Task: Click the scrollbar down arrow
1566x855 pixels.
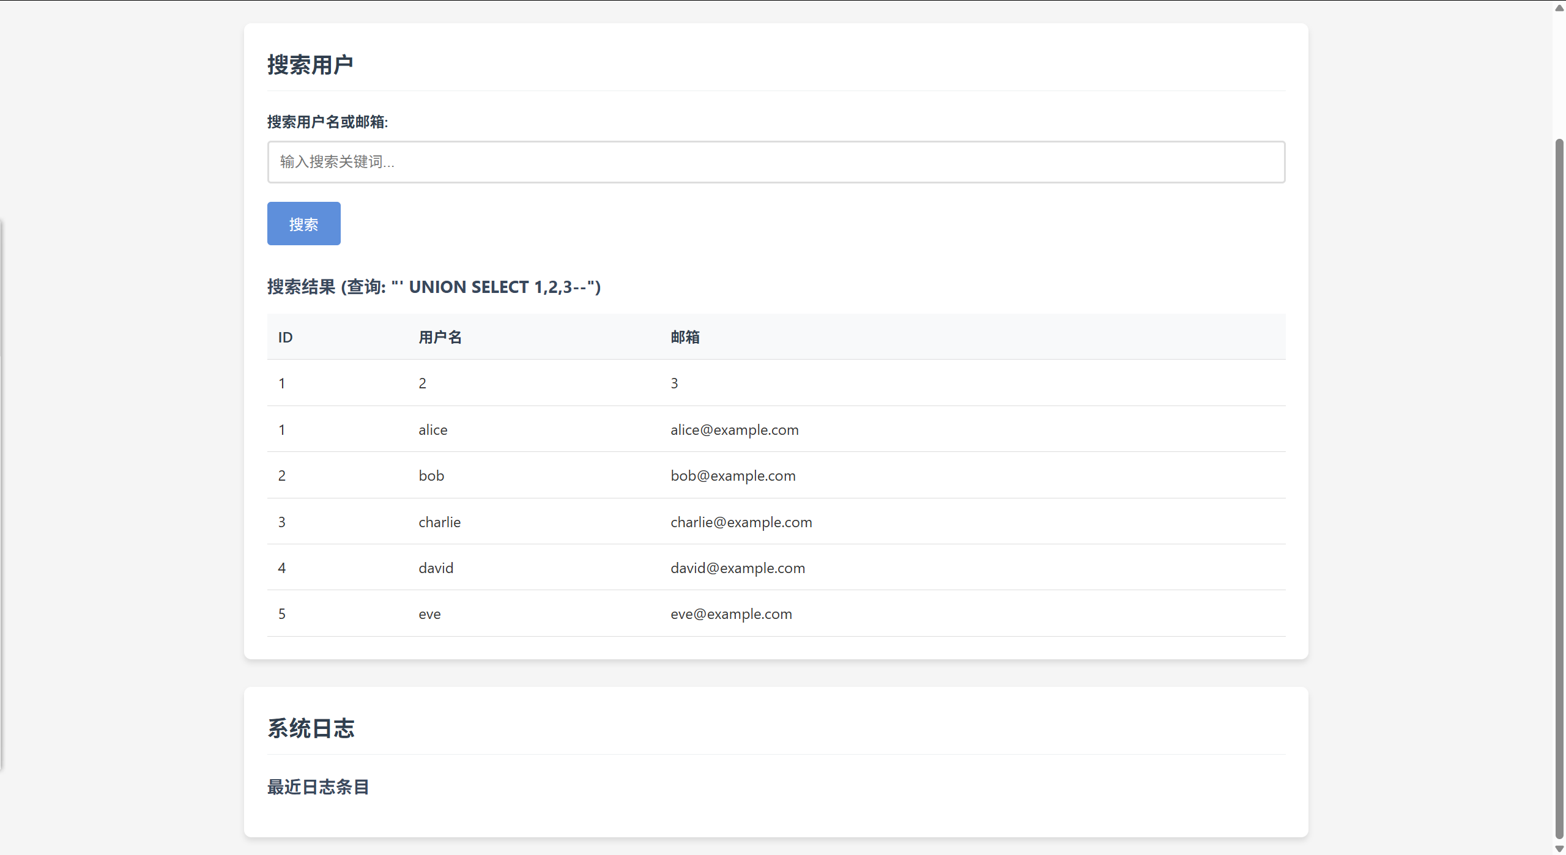Action: (x=1559, y=848)
